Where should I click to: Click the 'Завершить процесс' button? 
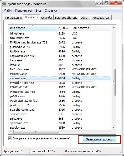(99, 139)
